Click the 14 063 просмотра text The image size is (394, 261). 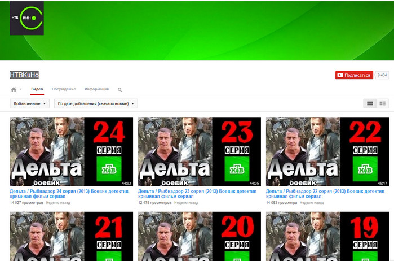281,203
